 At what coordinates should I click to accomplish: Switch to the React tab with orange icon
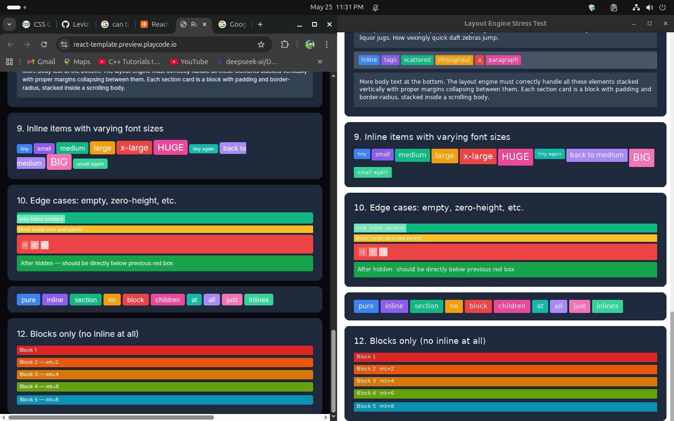point(155,24)
